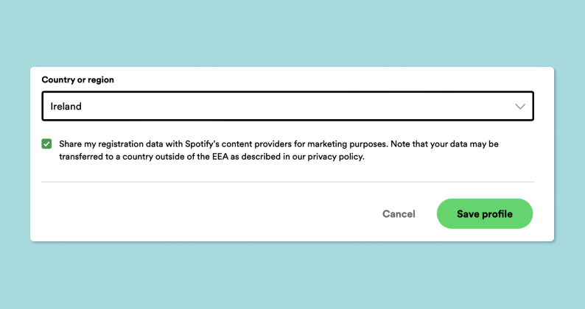The image size is (585, 309).
Task: Uncheck the share registration data checkbox
Action: [x=47, y=144]
